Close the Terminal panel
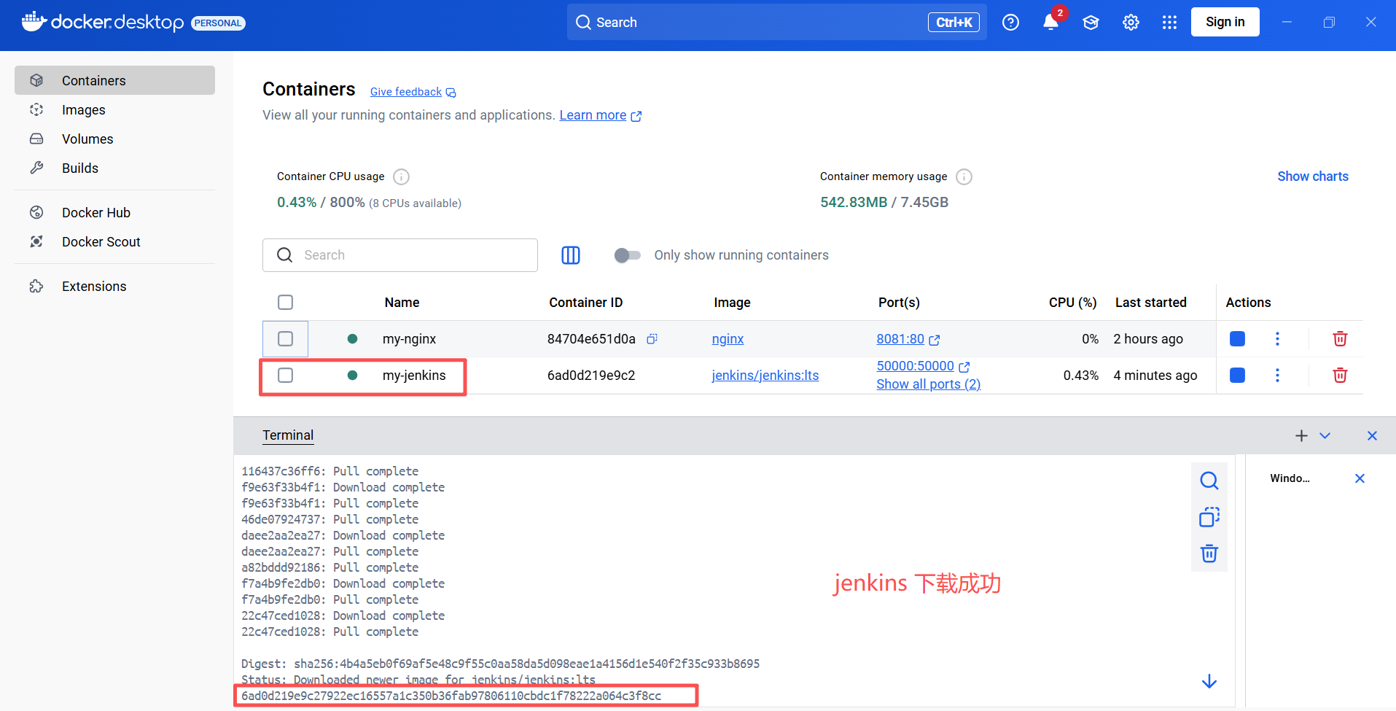Image resolution: width=1396 pixels, height=711 pixels. point(1372,435)
